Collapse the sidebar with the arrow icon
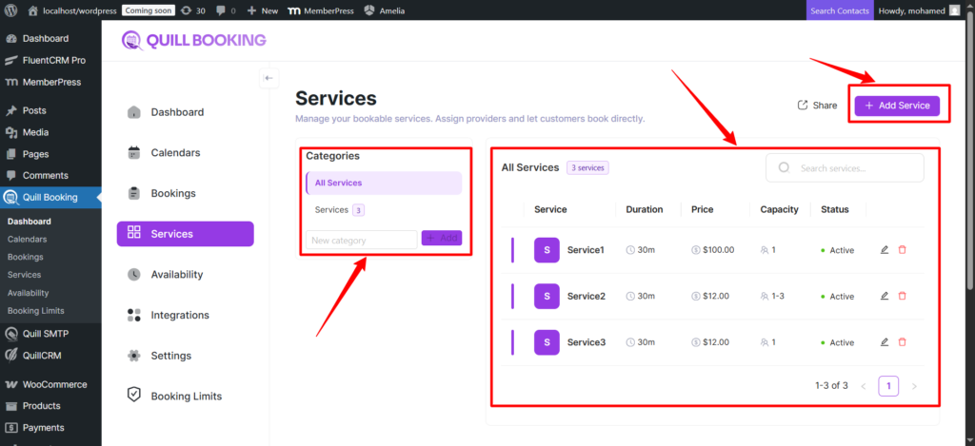 click(x=269, y=78)
